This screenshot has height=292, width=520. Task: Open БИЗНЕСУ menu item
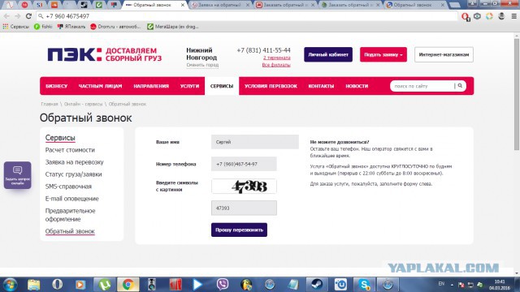(x=56, y=86)
